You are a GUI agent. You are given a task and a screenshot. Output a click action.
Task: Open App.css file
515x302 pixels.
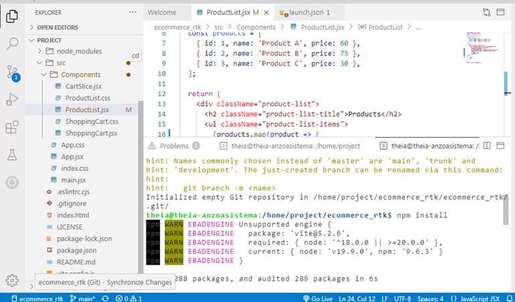pyautogui.click(x=73, y=145)
